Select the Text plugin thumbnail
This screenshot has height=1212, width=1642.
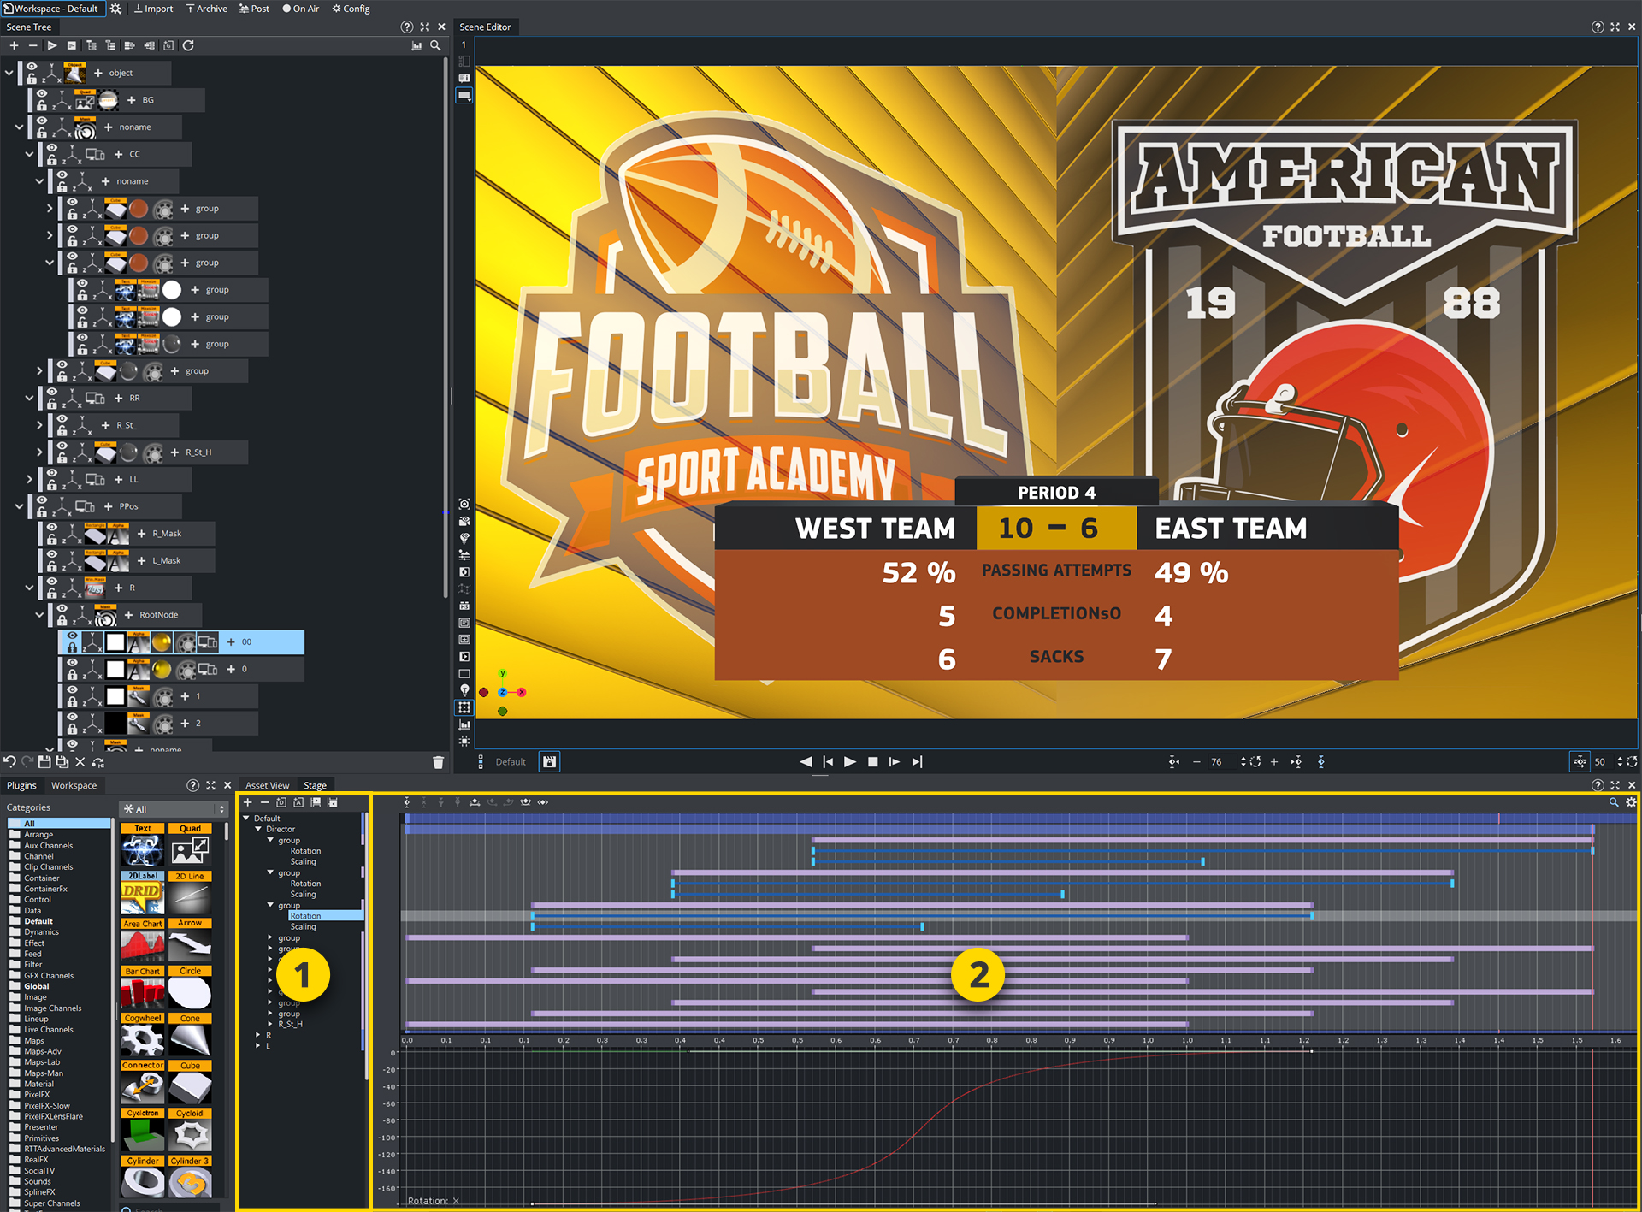pyautogui.click(x=143, y=845)
